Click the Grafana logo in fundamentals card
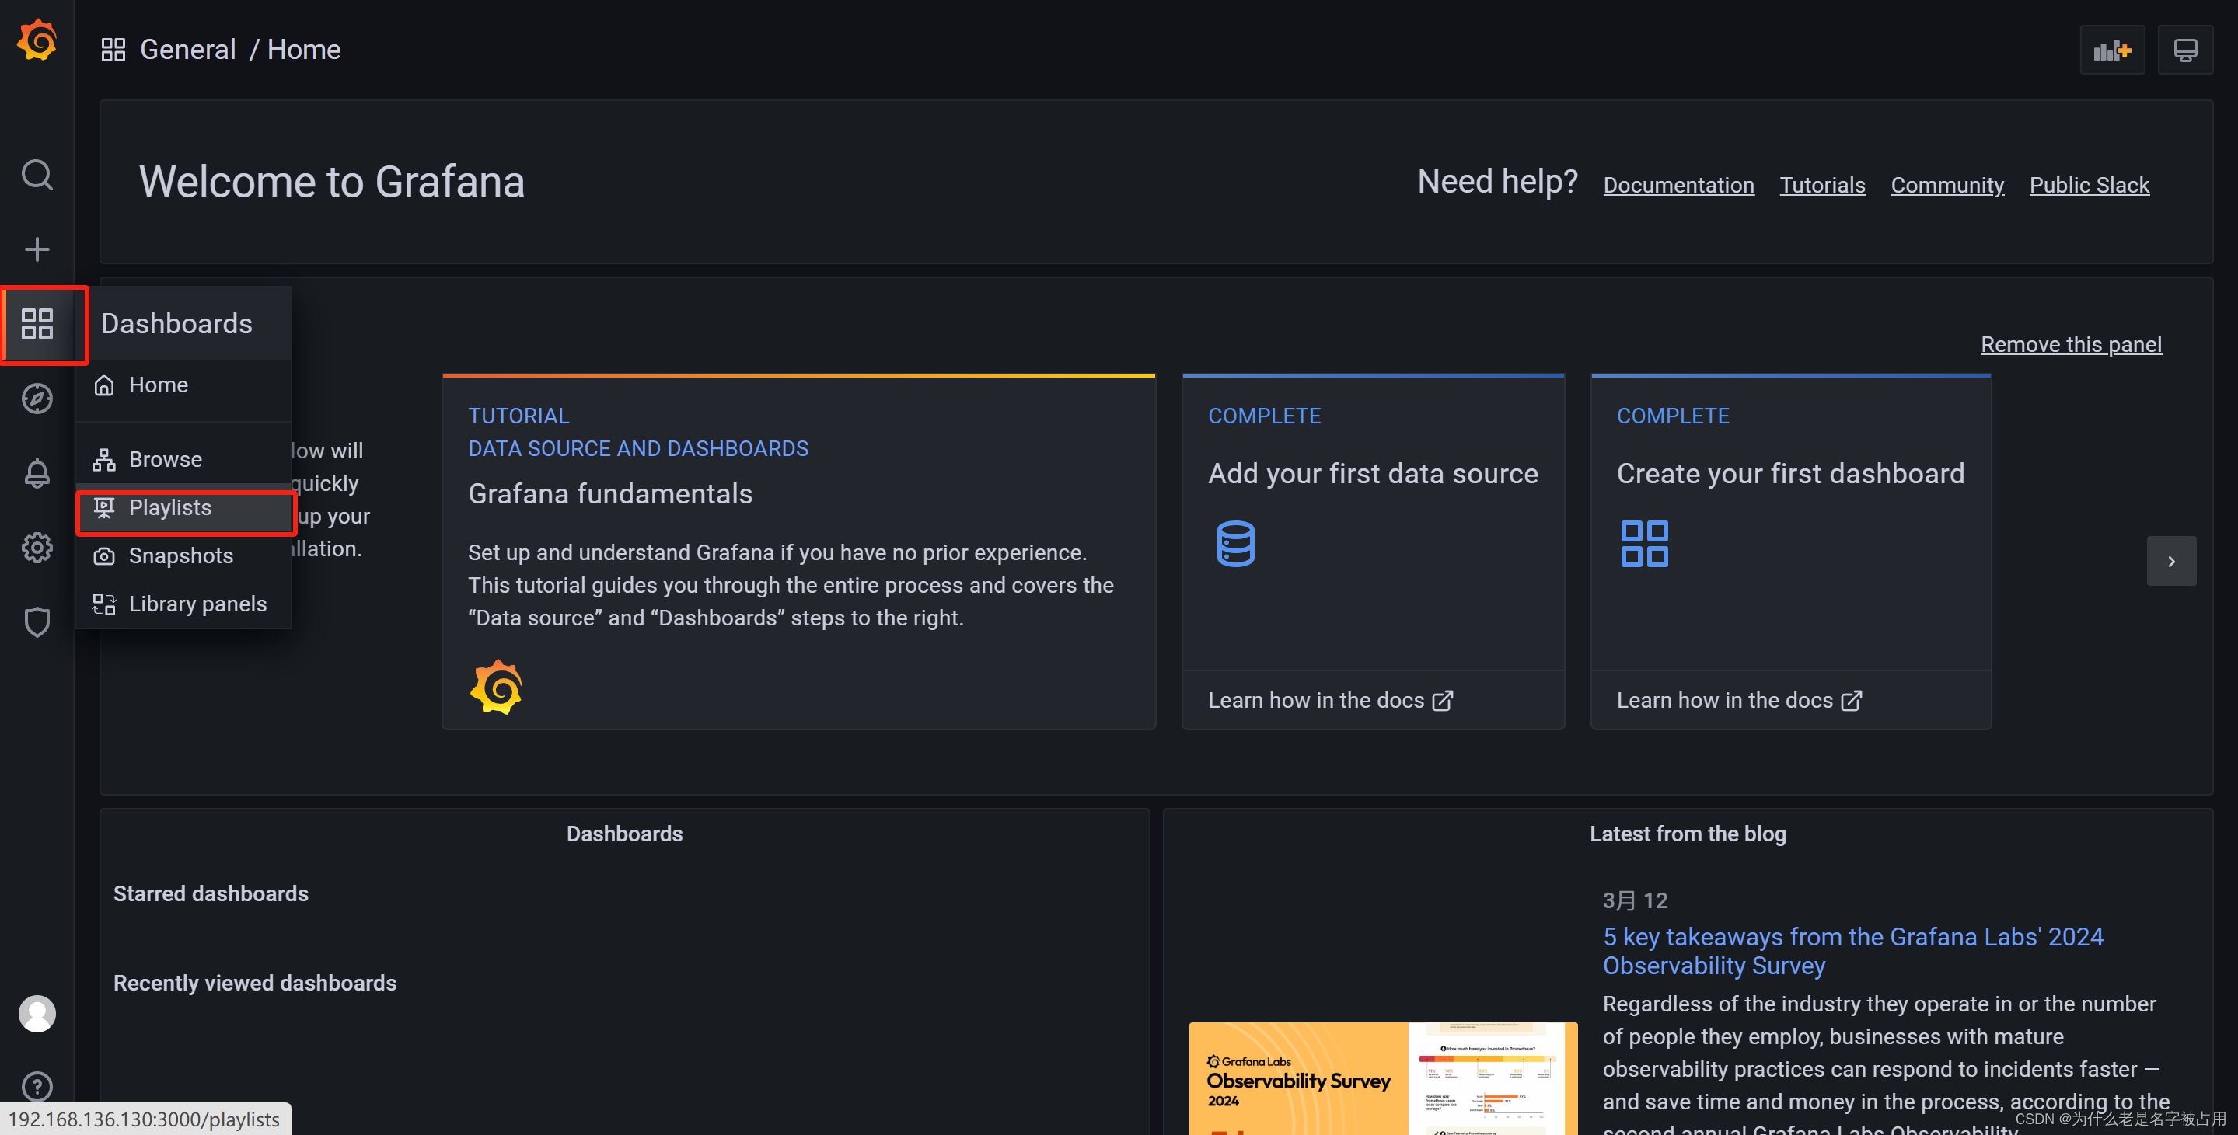Image resolution: width=2238 pixels, height=1135 pixels. click(x=496, y=687)
